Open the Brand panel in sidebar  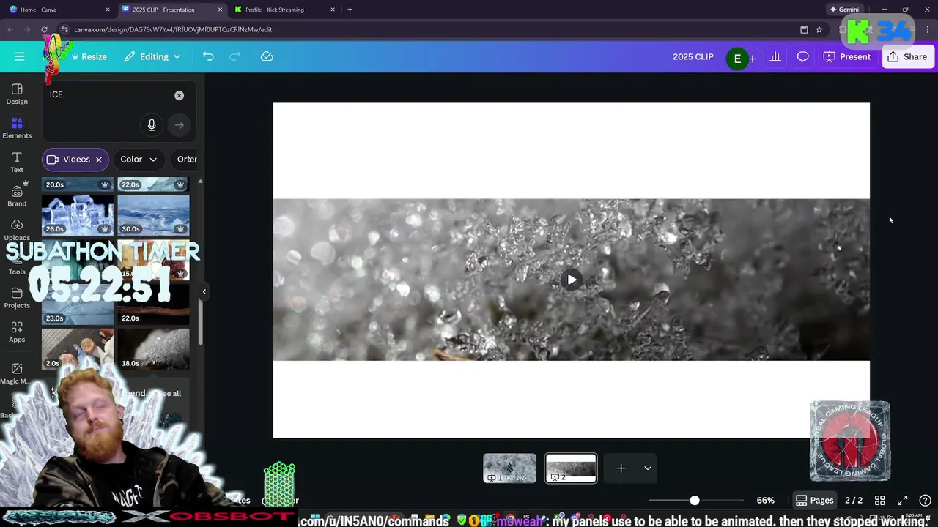click(x=17, y=196)
